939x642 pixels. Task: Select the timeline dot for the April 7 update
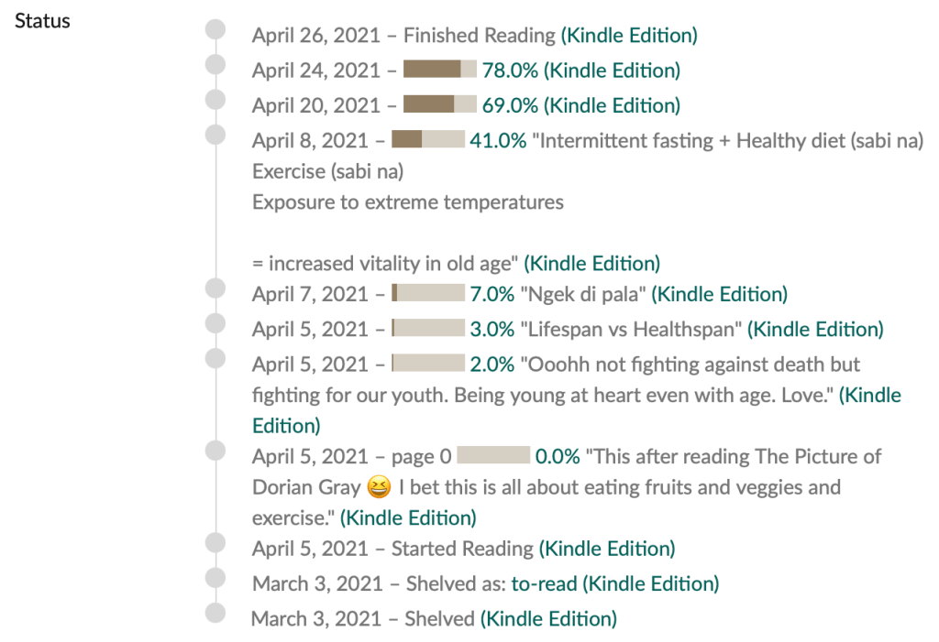click(x=215, y=288)
